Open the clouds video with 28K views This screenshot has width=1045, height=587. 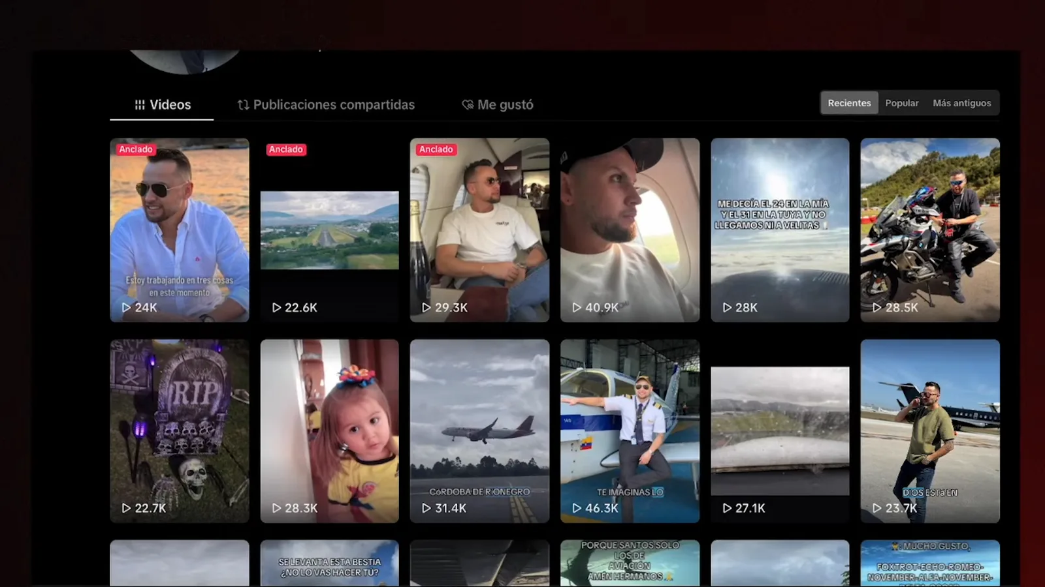tap(780, 230)
